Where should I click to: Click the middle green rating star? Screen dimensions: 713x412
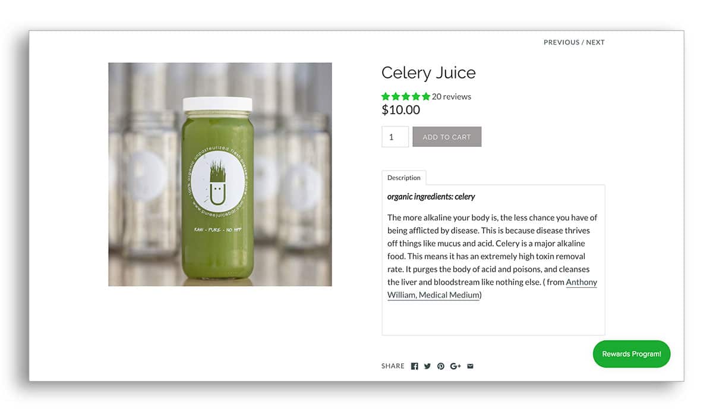pyautogui.click(x=406, y=96)
